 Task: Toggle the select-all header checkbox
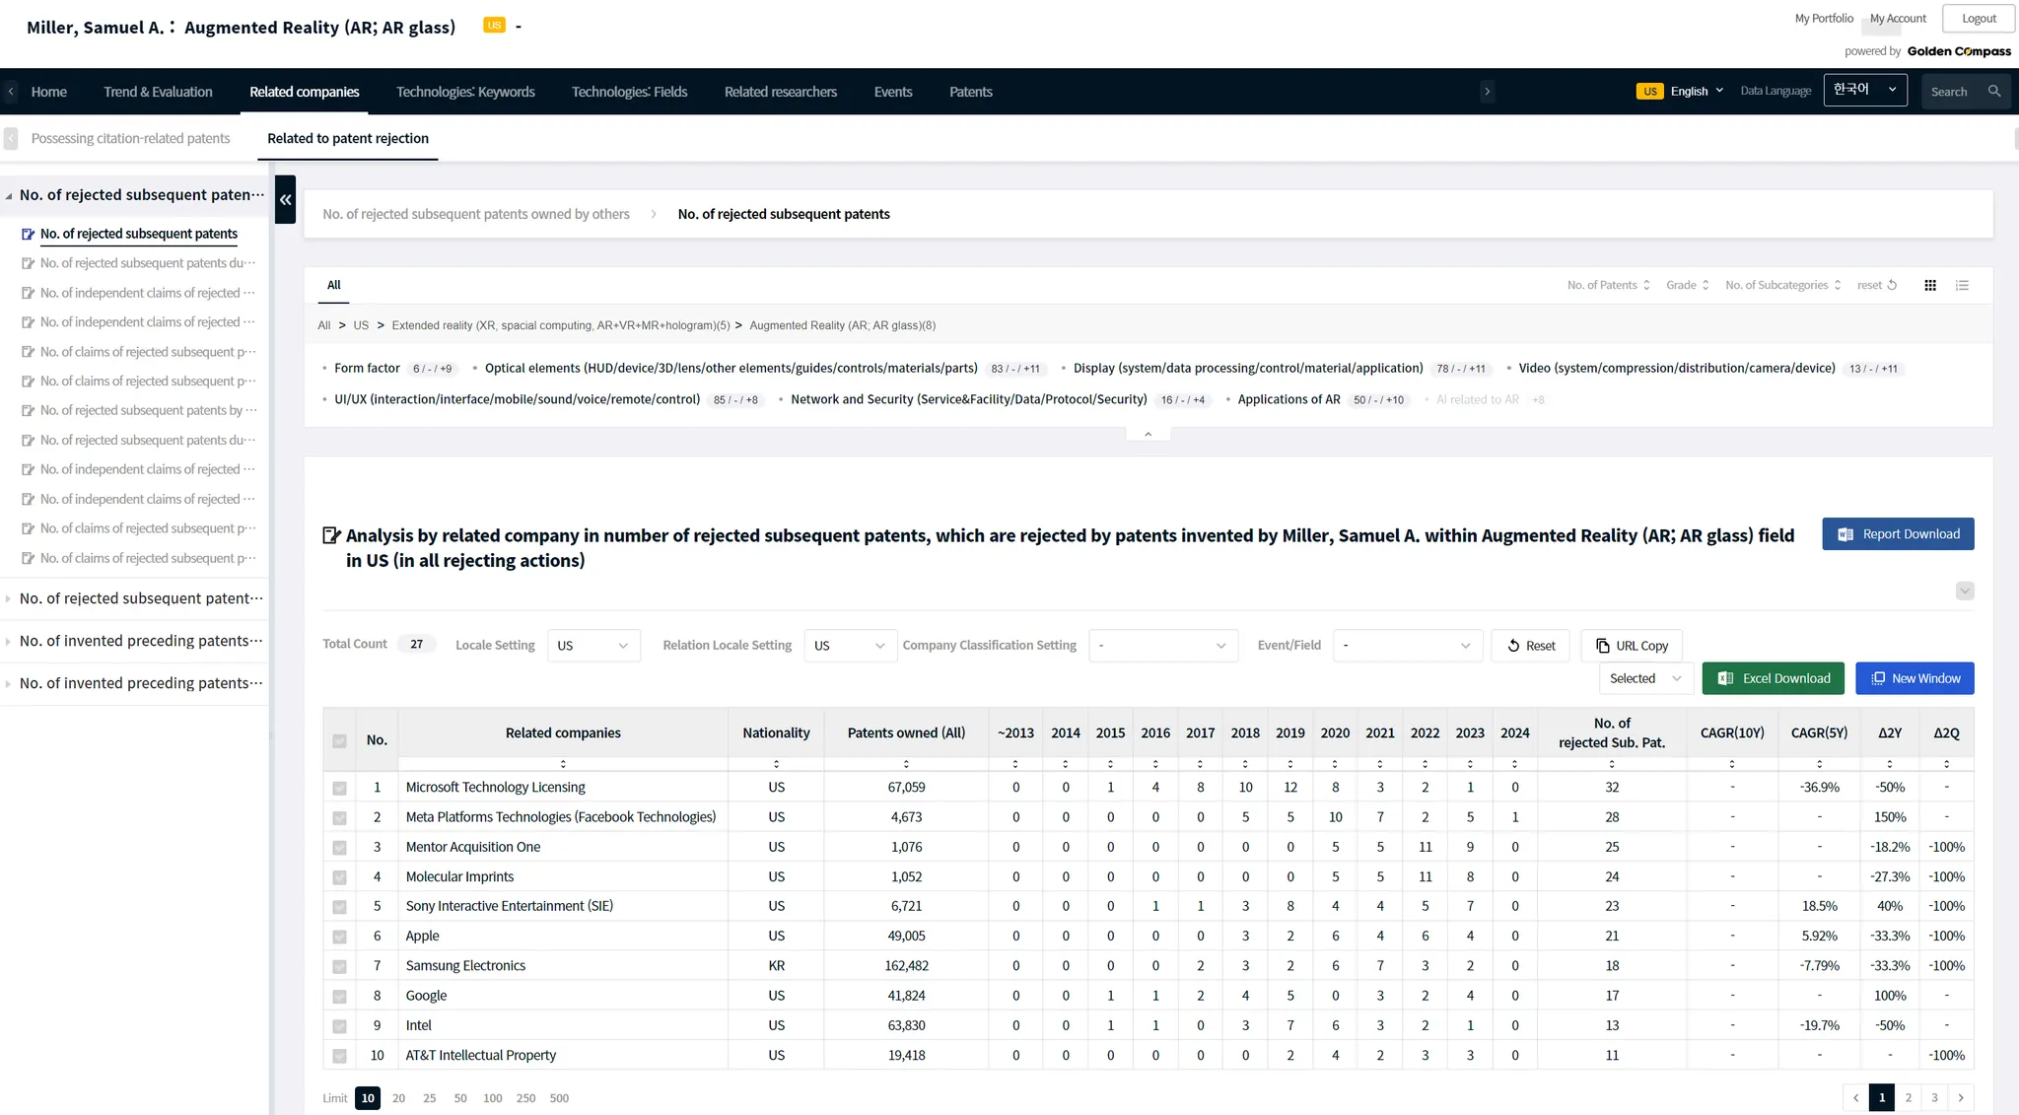tap(339, 740)
